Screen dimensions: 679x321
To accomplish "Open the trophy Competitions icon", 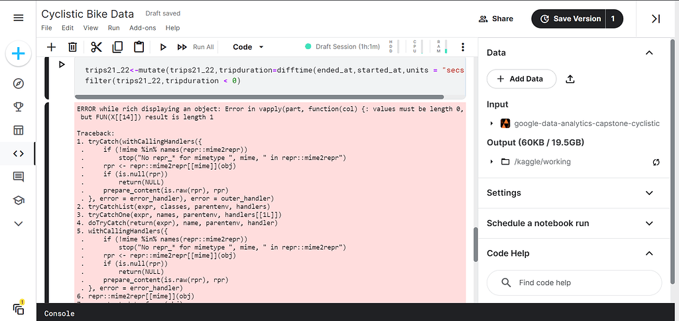I will [x=18, y=107].
